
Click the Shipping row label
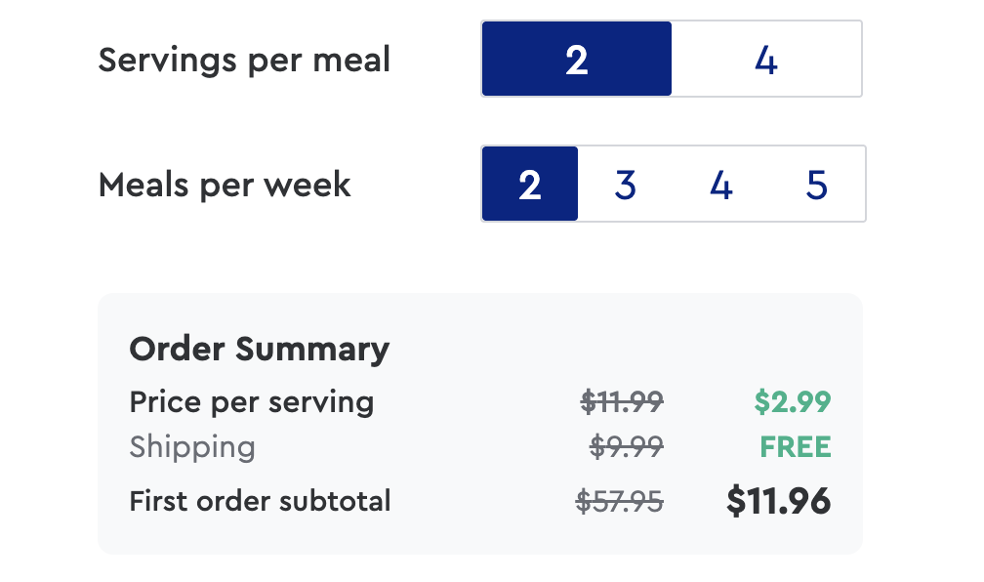coord(192,447)
